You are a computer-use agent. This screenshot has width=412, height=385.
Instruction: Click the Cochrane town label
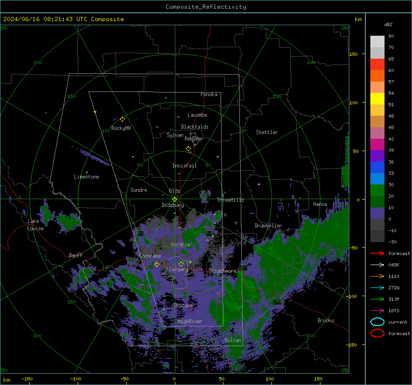[150, 256]
